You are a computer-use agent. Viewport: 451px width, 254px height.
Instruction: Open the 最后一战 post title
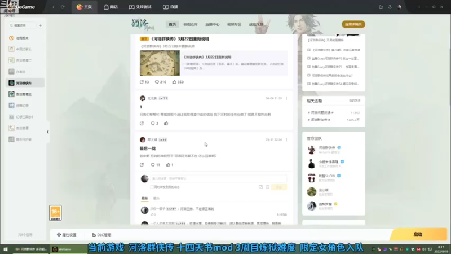(x=148, y=148)
